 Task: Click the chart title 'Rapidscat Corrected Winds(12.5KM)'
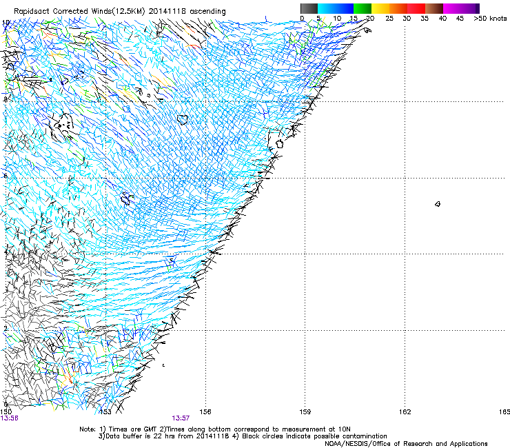80,12
